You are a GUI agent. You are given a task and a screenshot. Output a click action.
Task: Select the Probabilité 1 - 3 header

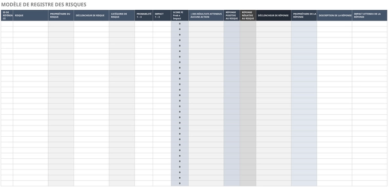click(x=144, y=15)
